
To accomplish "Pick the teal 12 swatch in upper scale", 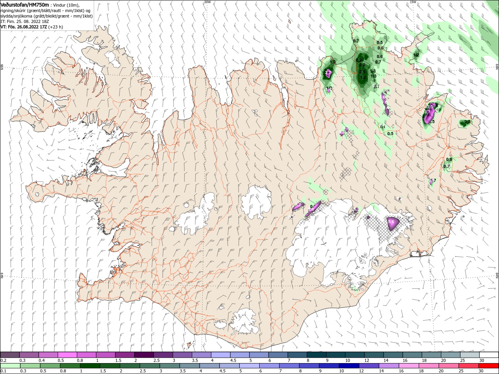I will pyautogui.click(x=373, y=355).
